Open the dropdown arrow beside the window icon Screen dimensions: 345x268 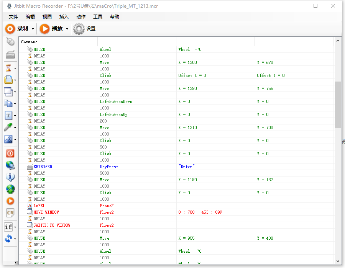[x=15, y=92]
